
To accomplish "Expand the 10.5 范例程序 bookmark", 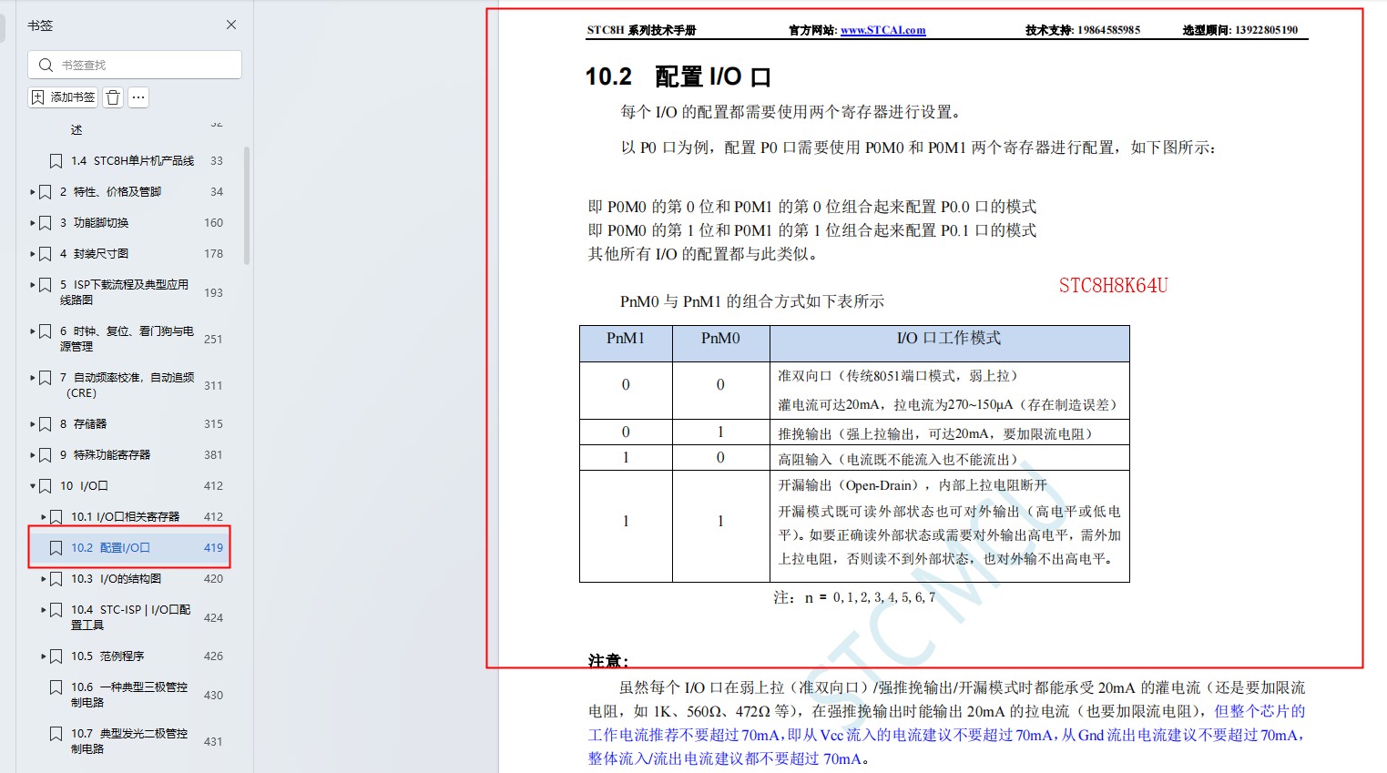I will 44,656.
